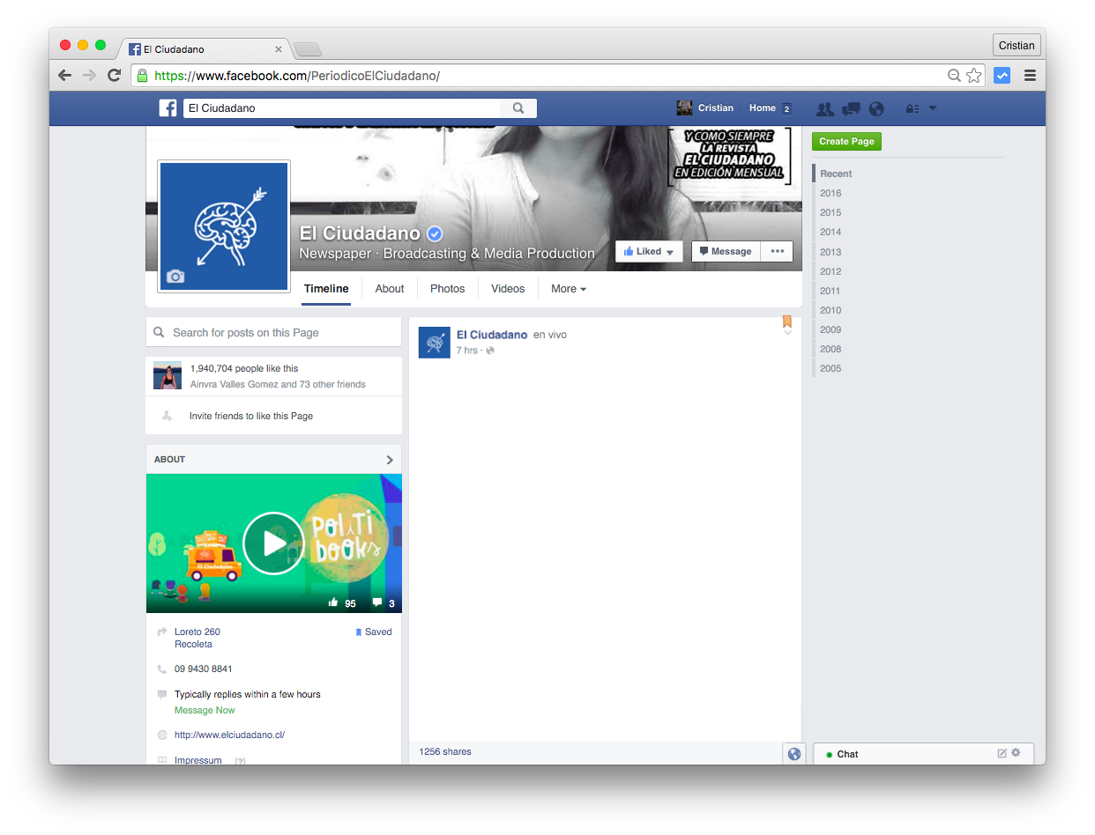1095x835 pixels.
Task: Click the globe icon beside the Chat bar
Action: 794,754
